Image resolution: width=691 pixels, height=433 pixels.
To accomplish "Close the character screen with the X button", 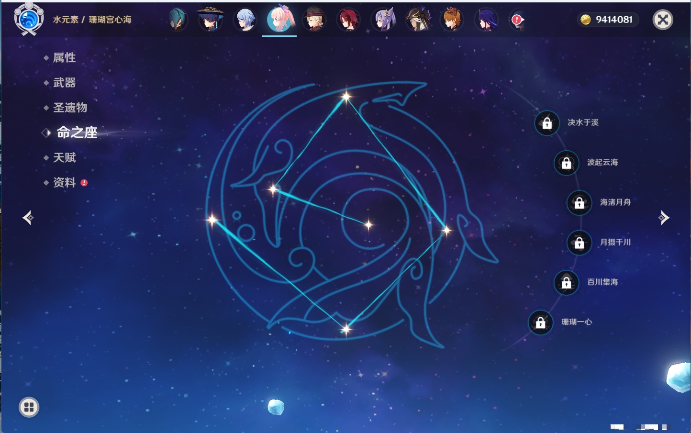I will (663, 20).
